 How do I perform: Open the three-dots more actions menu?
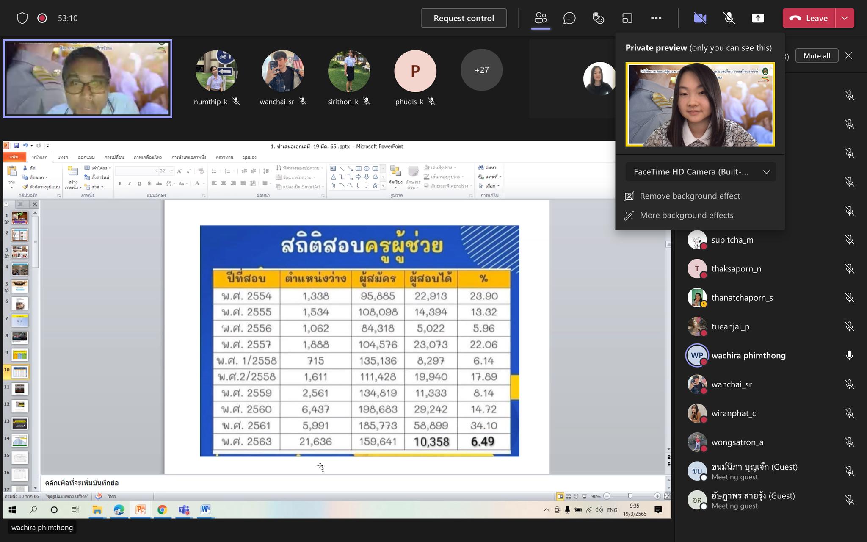click(x=656, y=18)
